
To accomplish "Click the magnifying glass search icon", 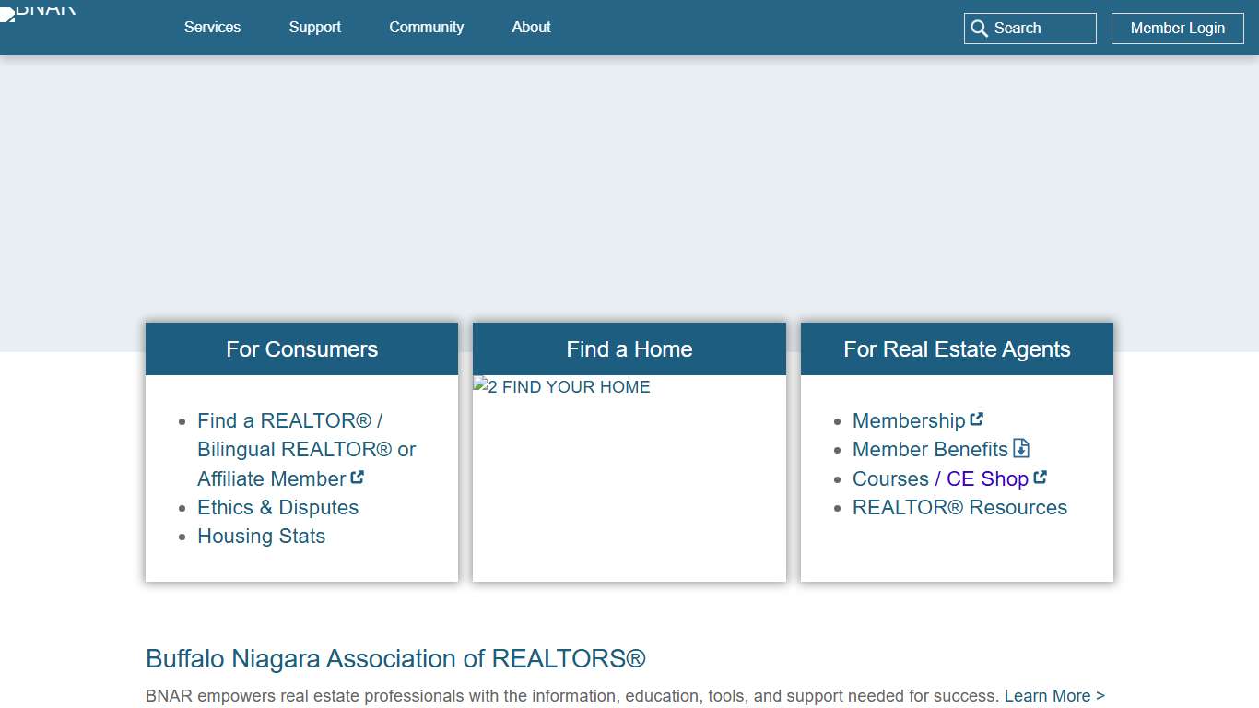I will point(980,29).
